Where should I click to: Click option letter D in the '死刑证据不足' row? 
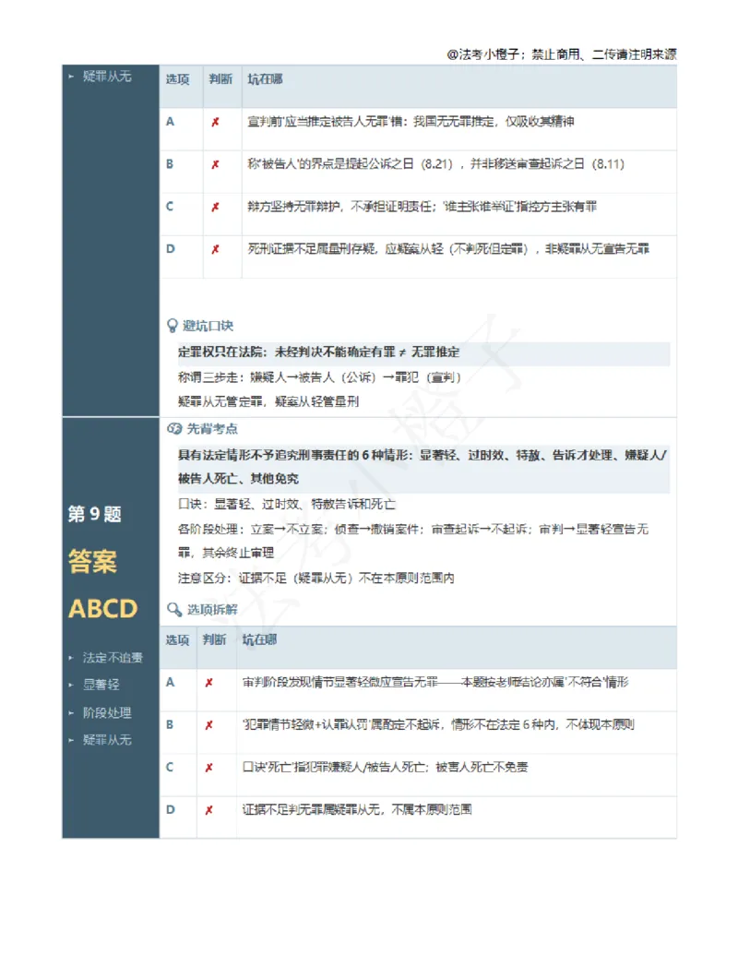[x=171, y=248]
